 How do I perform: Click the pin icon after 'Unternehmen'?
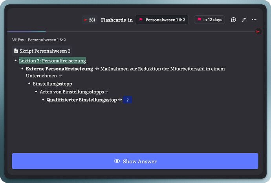click(x=60, y=76)
